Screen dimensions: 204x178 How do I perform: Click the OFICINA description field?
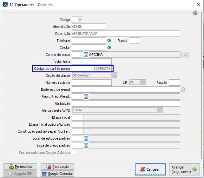point(135,55)
